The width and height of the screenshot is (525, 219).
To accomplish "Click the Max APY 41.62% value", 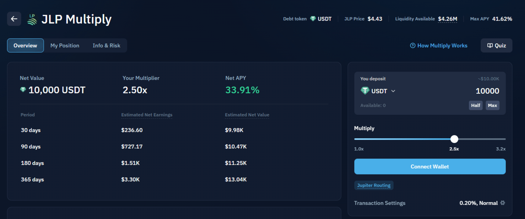I will coord(502,19).
